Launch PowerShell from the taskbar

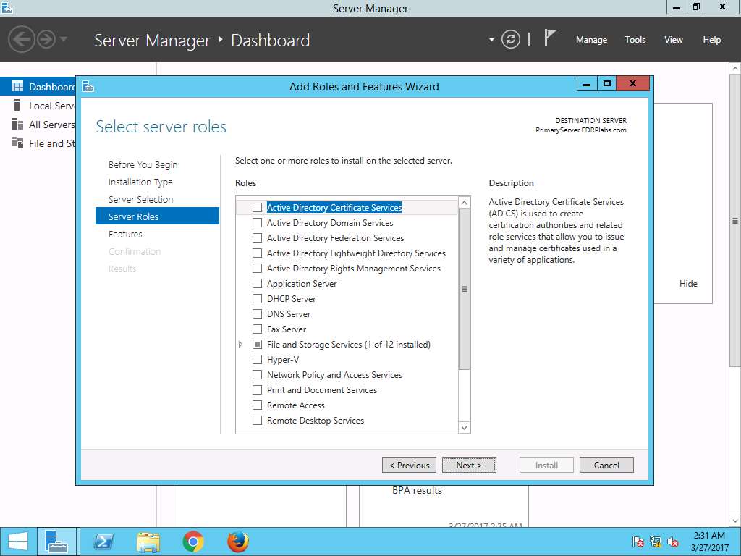coord(103,542)
